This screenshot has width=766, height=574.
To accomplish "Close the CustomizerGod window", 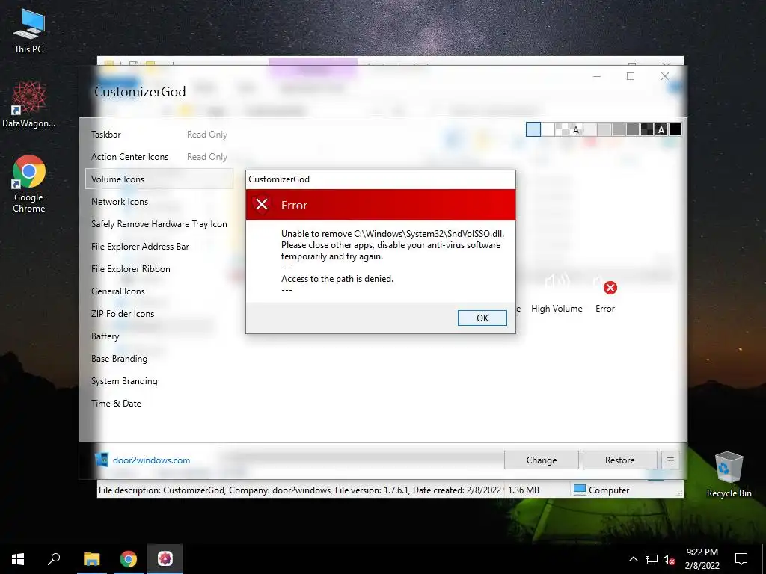I will tap(665, 77).
